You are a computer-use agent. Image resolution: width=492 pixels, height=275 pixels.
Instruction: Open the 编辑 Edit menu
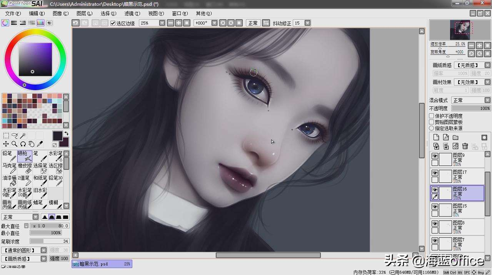37,13
